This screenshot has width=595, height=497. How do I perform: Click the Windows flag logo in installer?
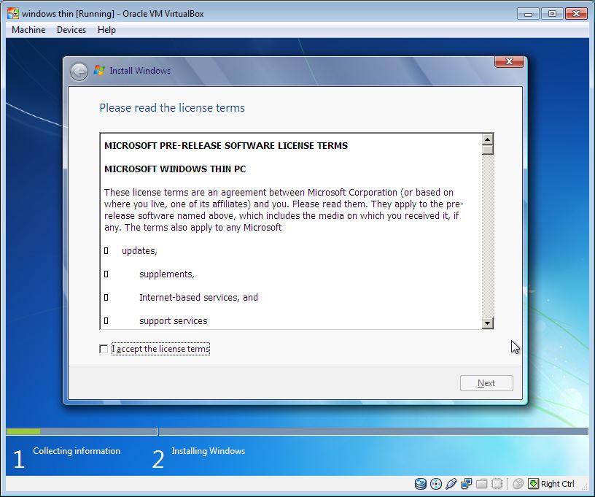99,70
